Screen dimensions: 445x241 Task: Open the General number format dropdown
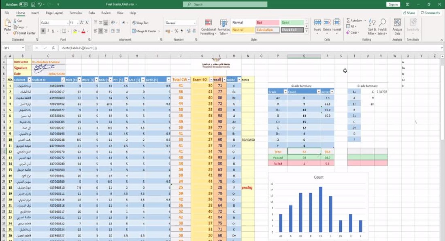click(194, 23)
